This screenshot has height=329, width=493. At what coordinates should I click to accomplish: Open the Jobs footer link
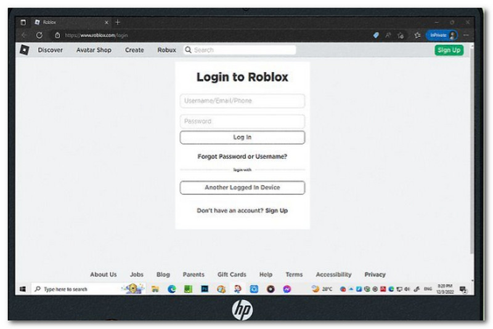tap(136, 274)
